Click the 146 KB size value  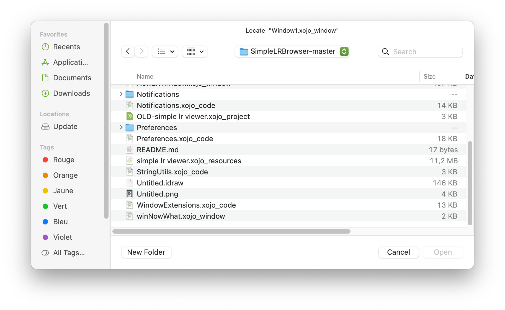point(445,183)
